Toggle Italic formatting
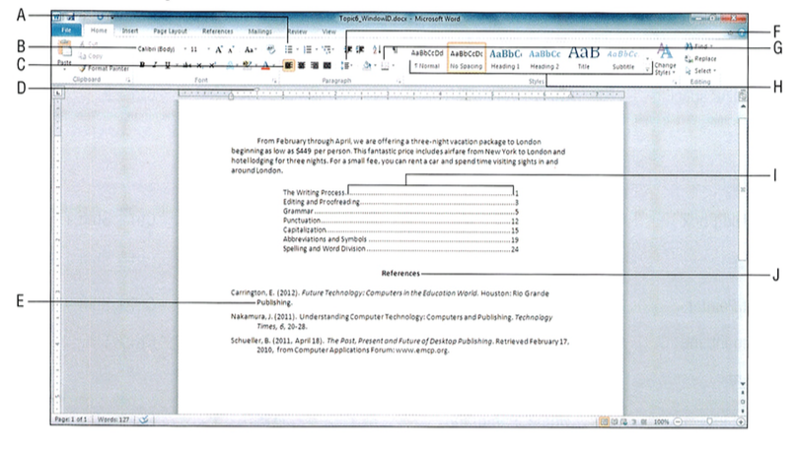The image size is (799, 450). pos(155,65)
